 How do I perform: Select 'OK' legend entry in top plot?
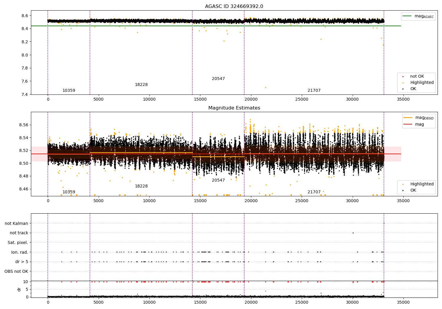(413, 89)
